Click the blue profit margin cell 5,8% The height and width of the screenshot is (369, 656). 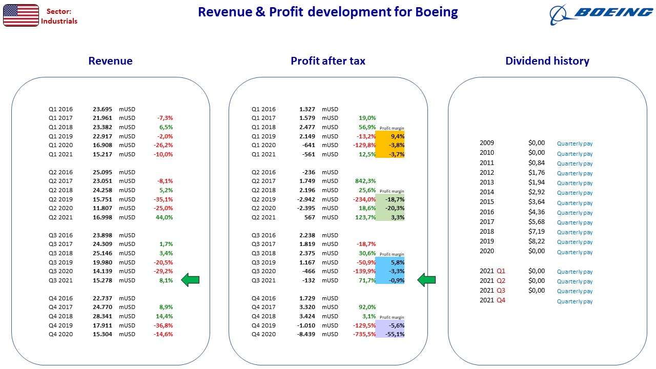[x=390, y=262]
